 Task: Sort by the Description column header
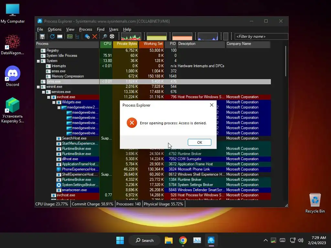tap(201, 44)
